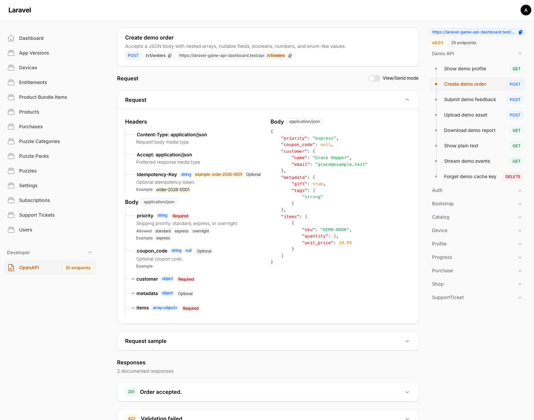Expand the Catalog endpoint group
The height and width of the screenshot is (420, 534).
click(520, 217)
